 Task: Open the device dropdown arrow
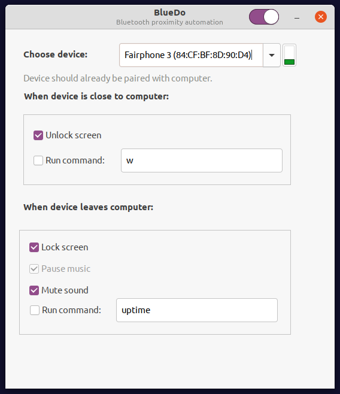[x=272, y=55]
